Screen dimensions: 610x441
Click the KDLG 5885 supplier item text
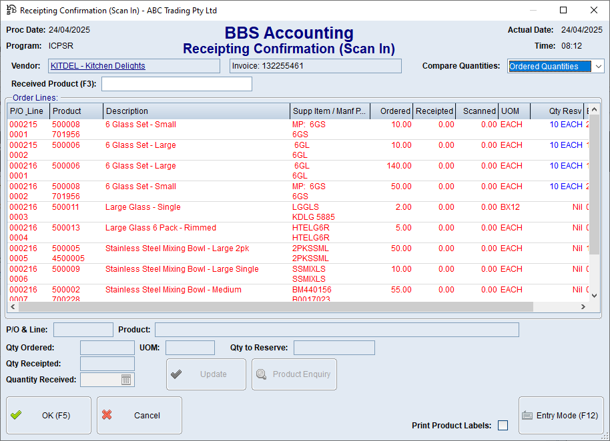pyautogui.click(x=314, y=217)
